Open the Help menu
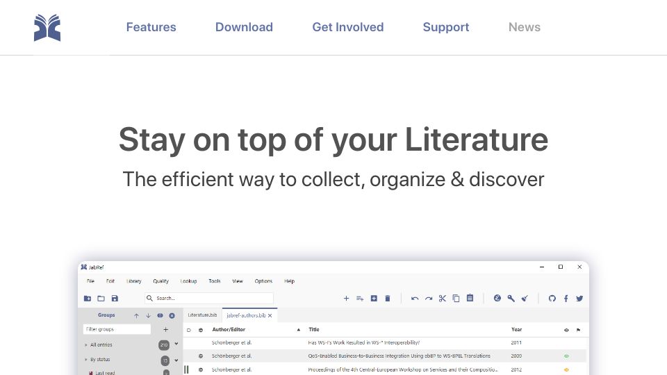This screenshot has width=667, height=375. tap(289, 281)
